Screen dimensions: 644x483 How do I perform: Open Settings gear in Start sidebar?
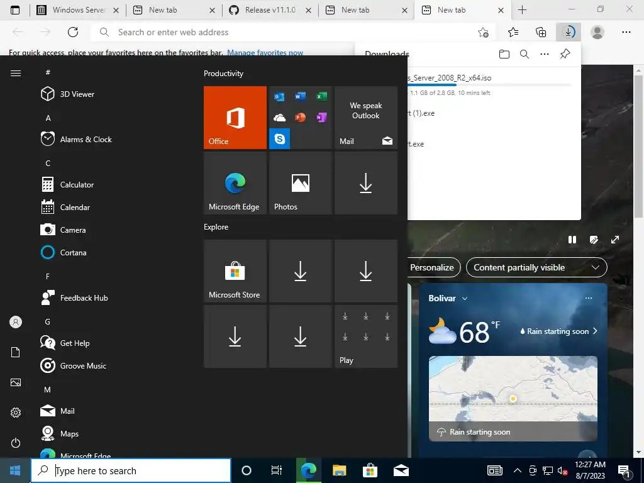[x=16, y=413]
